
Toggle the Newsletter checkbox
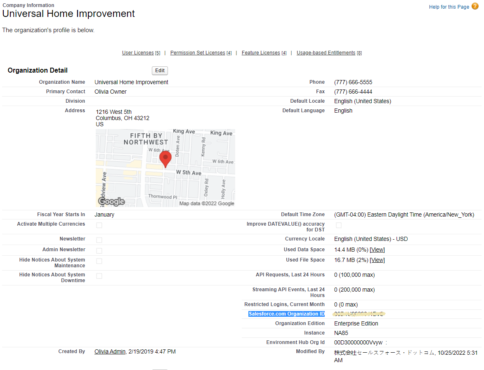[99, 240]
